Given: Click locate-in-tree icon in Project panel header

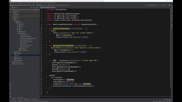Looking at the screenshot, I should pos(31,7).
